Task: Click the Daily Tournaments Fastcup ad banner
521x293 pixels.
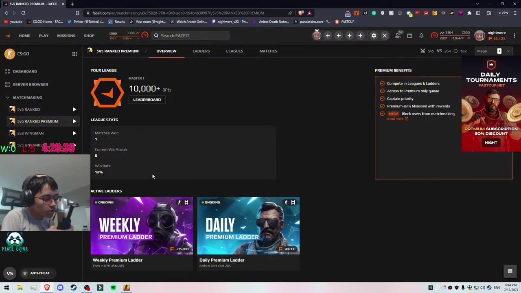Action: tap(491, 104)
